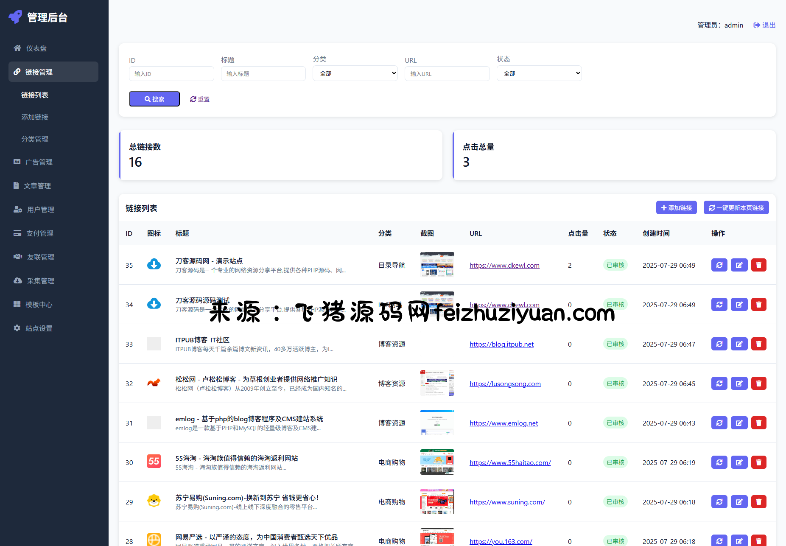Click the edit icon for link 33
786x546 pixels.
pos(739,344)
